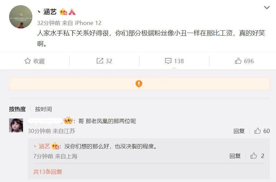Open the commenter's avatar picture
Viewport: 276px width, 182px height.
click(x=16, y=125)
